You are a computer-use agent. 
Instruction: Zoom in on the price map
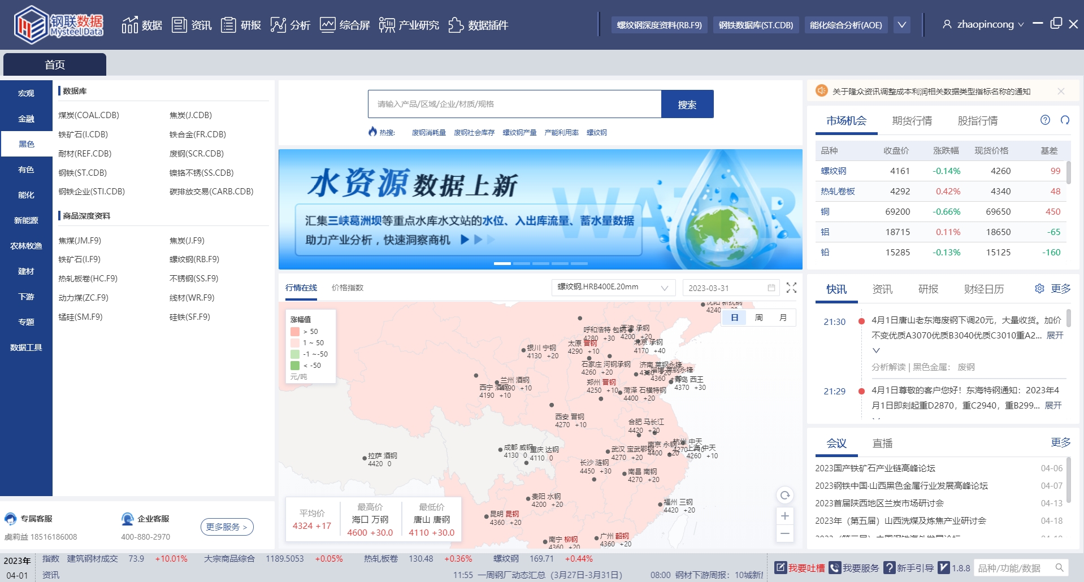click(784, 516)
